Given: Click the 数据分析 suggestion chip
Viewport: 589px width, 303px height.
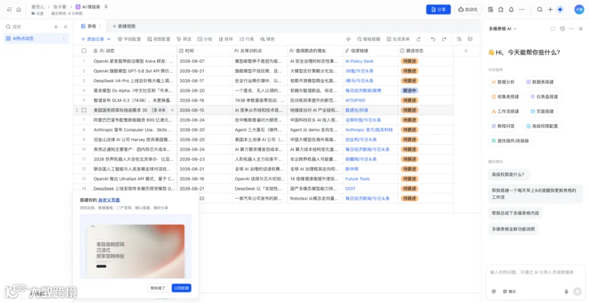Looking at the screenshot, I should click(504, 82).
